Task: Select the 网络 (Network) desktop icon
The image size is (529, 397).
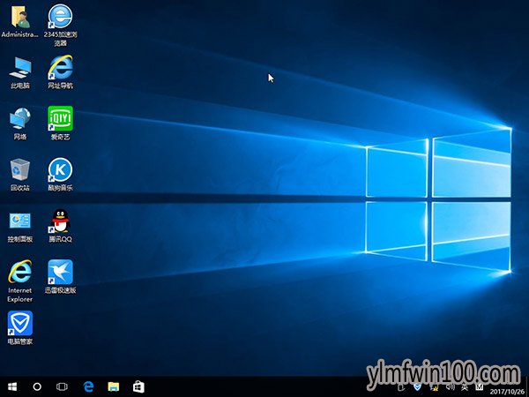Action: click(x=20, y=124)
